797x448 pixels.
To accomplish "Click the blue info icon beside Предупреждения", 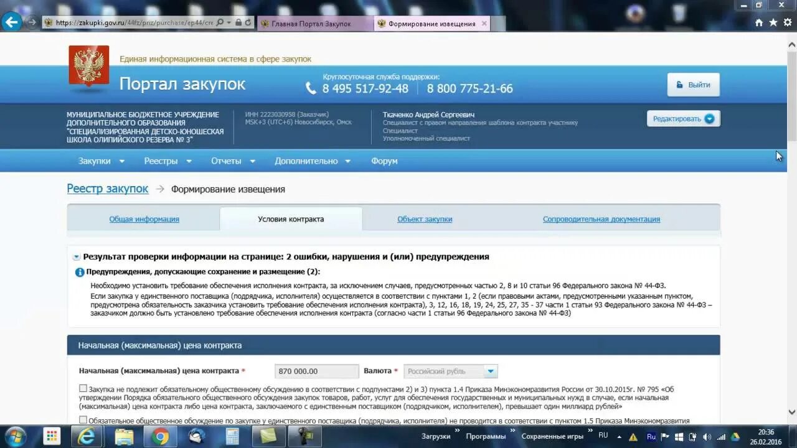I will click(x=80, y=272).
